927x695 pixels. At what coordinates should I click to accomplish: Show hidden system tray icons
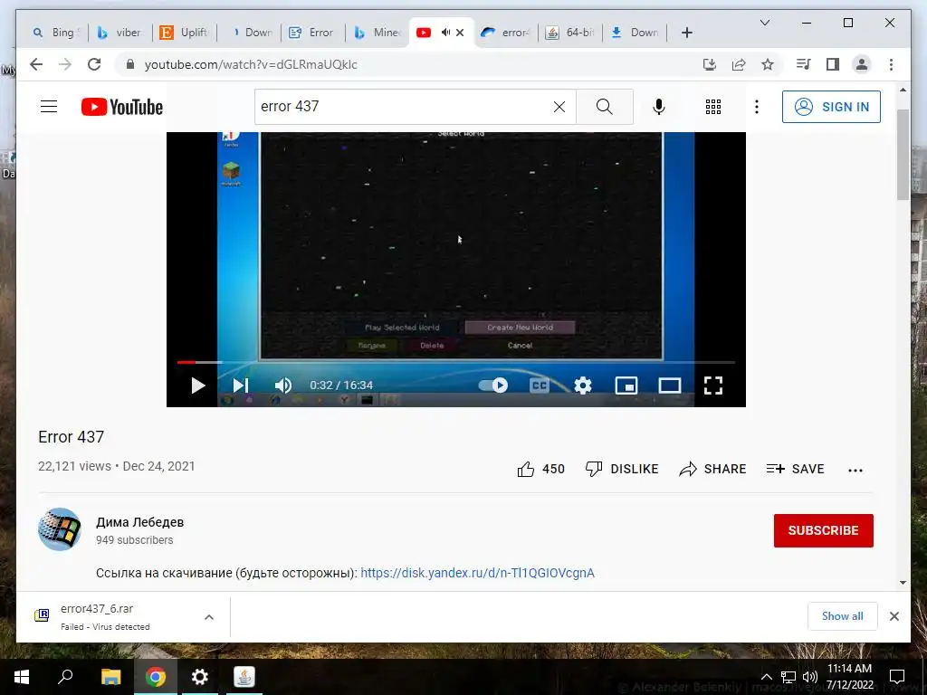766,677
